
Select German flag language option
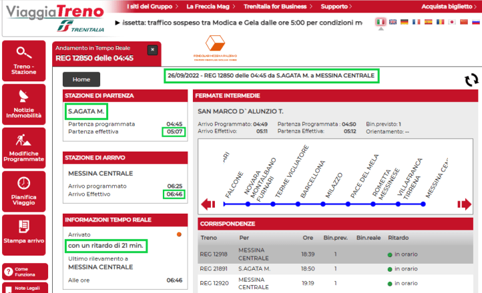(x=404, y=22)
